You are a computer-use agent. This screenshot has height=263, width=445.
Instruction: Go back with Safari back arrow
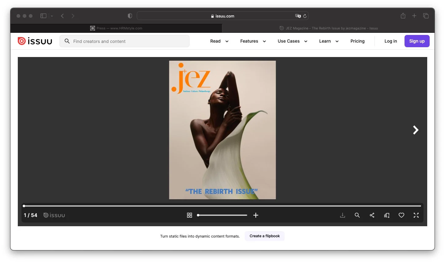point(62,16)
